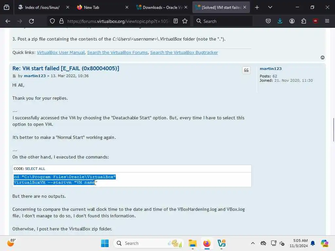Click the display network tray icon
Image resolution: width=335 pixels, height=251 pixels.
[x=273, y=243]
